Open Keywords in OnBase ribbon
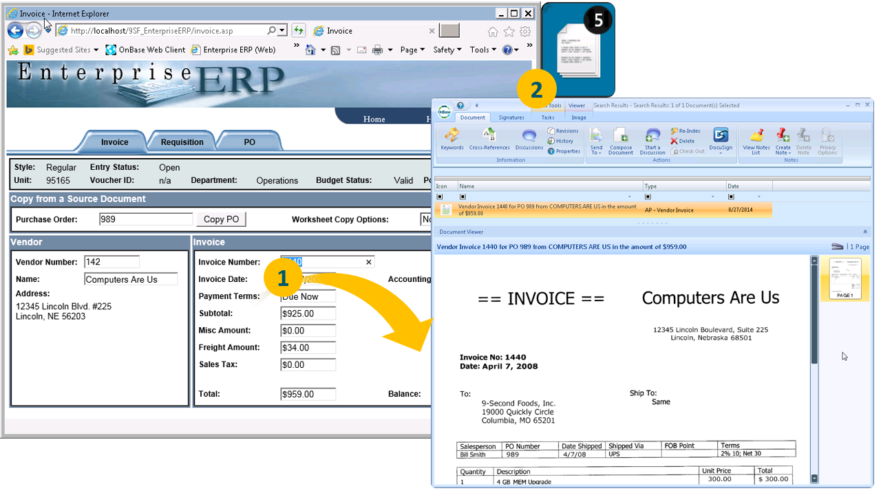 [452, 138]
